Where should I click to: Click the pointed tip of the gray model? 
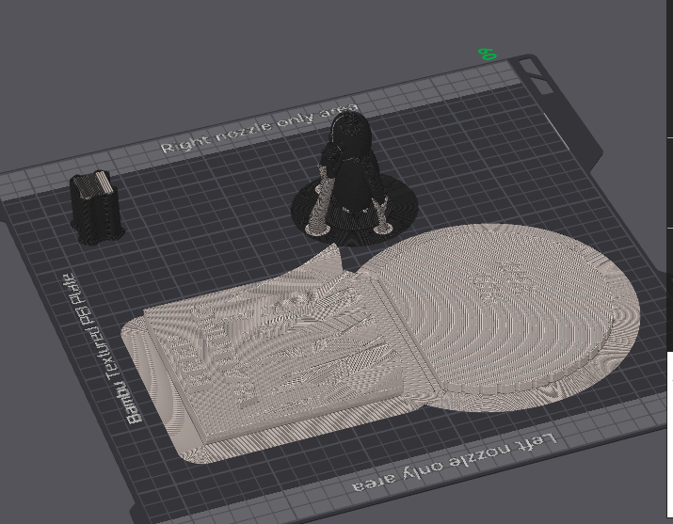[x=336, y=250]
